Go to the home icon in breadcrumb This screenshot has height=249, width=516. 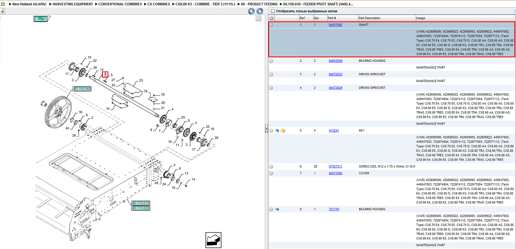[3, 4]
